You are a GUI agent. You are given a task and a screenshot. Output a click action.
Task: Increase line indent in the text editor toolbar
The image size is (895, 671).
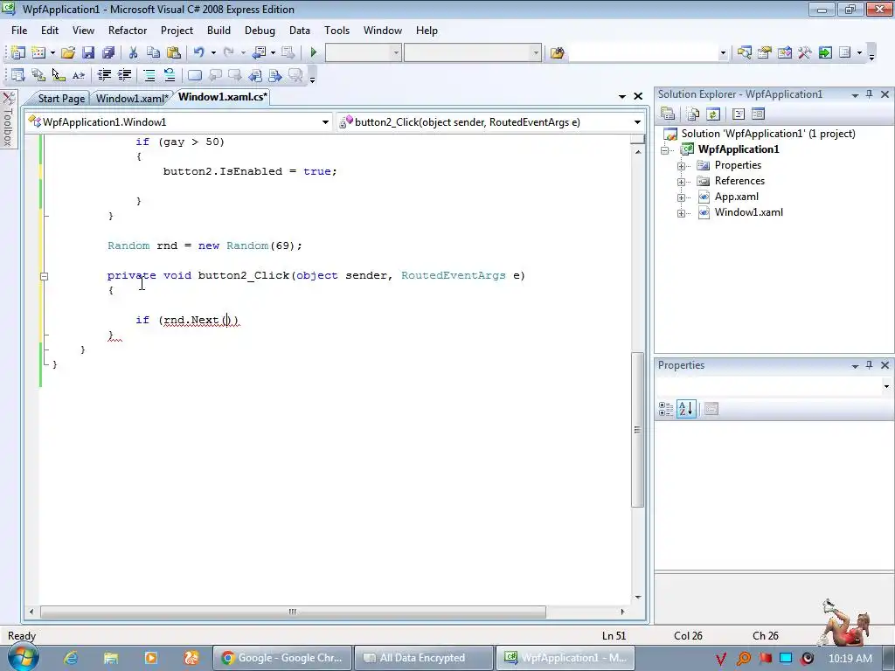(124, 75)
